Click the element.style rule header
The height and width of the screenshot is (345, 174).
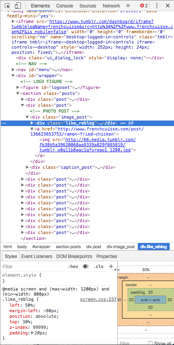[x=22, y=275]
